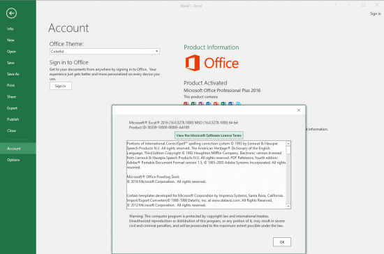The width and height of the screenshot is (384, 254).
Task: Click the Product Information heading
Action: pos(212,47)
